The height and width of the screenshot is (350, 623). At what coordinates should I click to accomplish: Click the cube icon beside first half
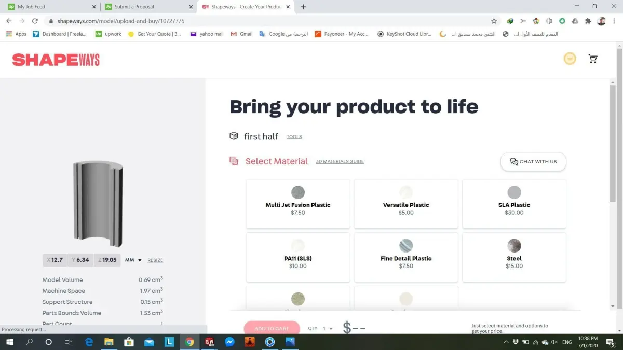tap(234, 136)
